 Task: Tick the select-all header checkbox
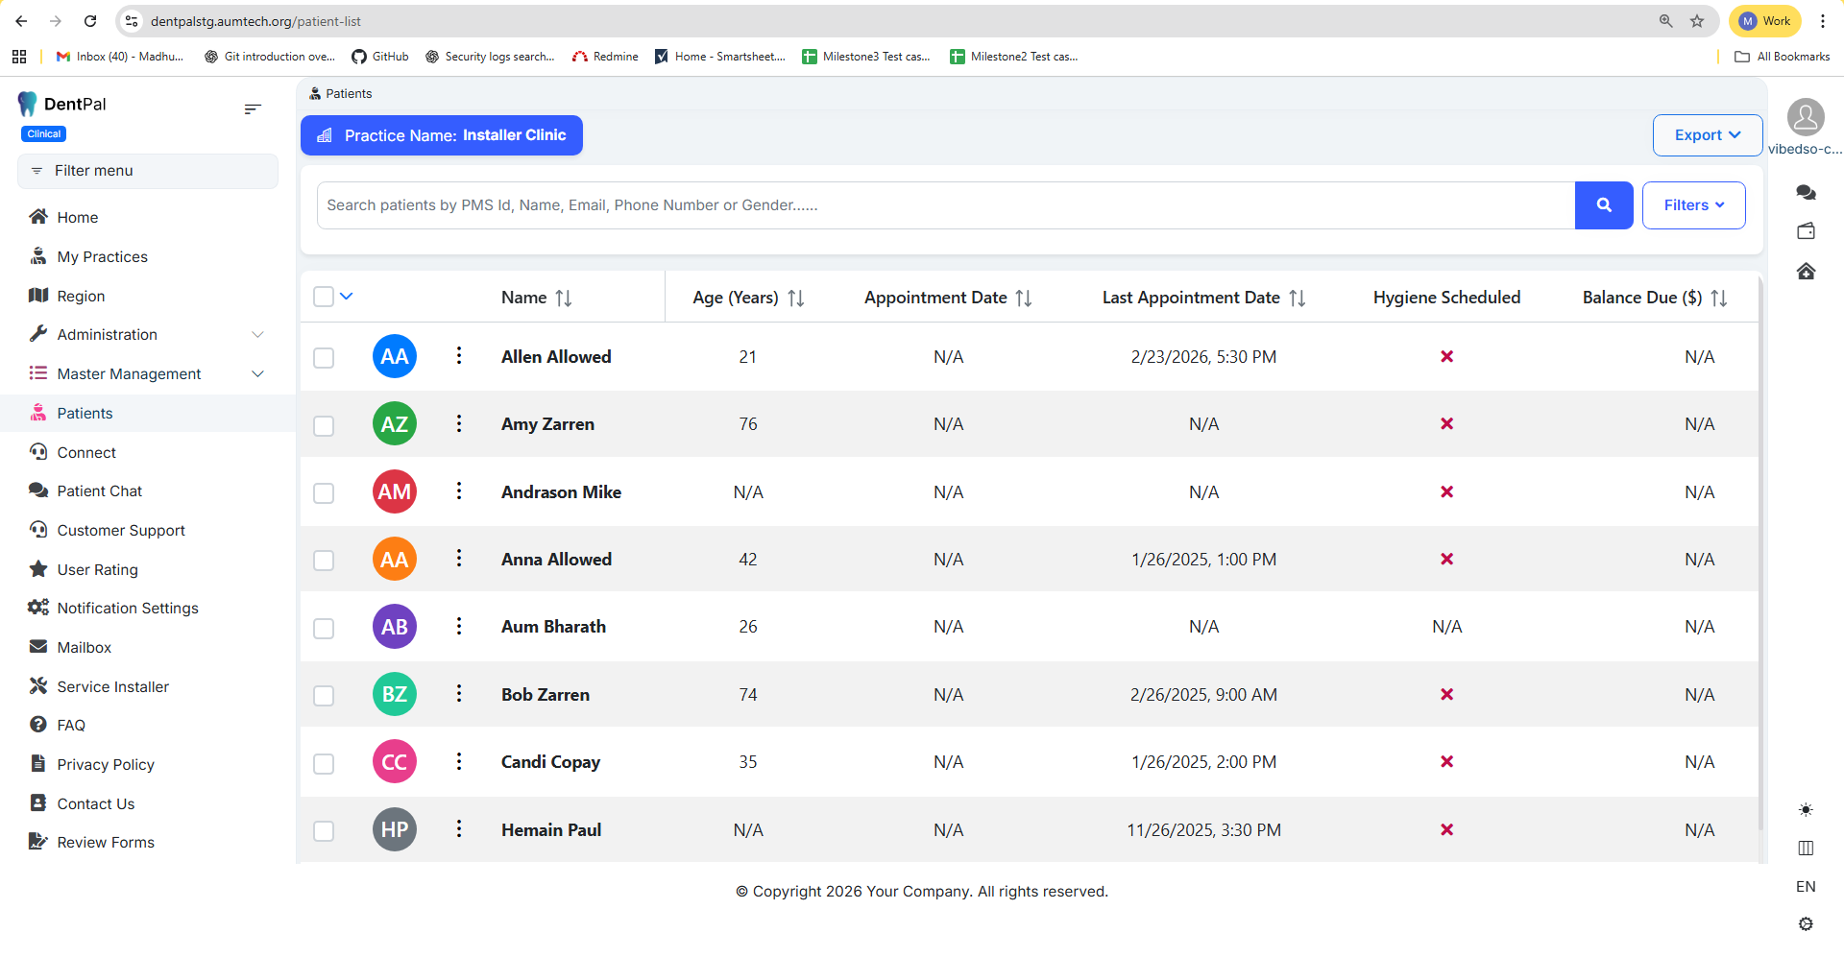[x=324, y=297]
